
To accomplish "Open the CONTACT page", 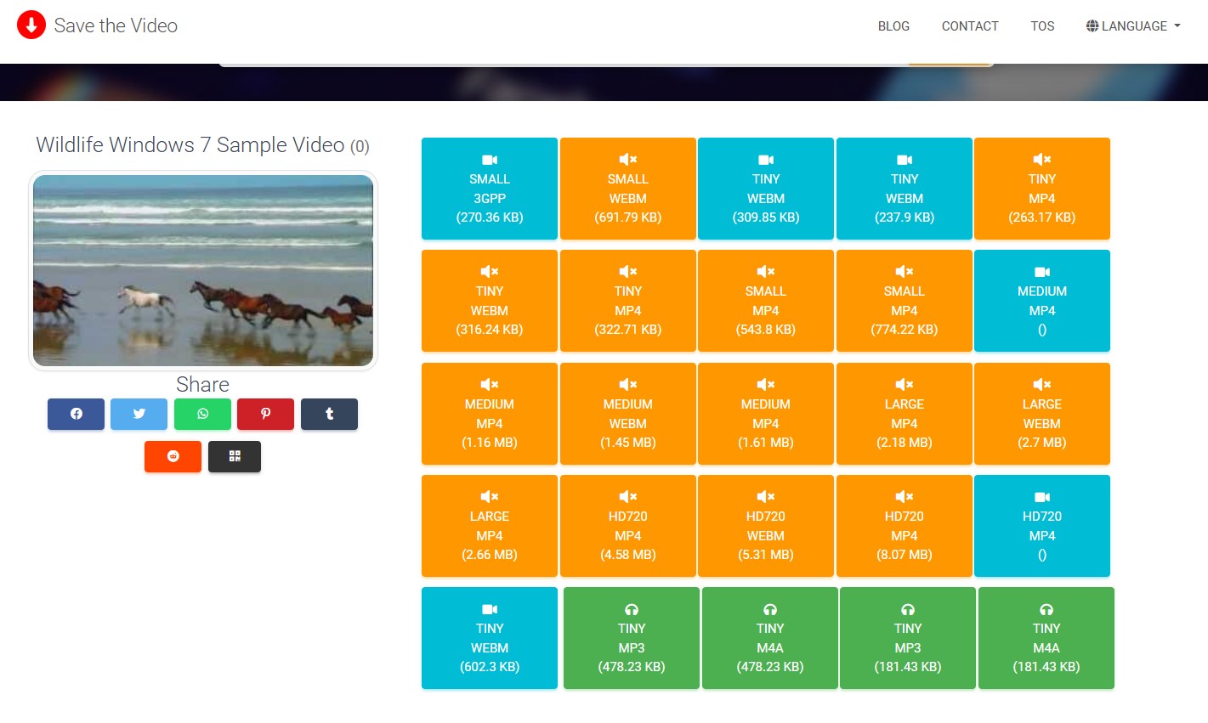I will click(970, 26).
